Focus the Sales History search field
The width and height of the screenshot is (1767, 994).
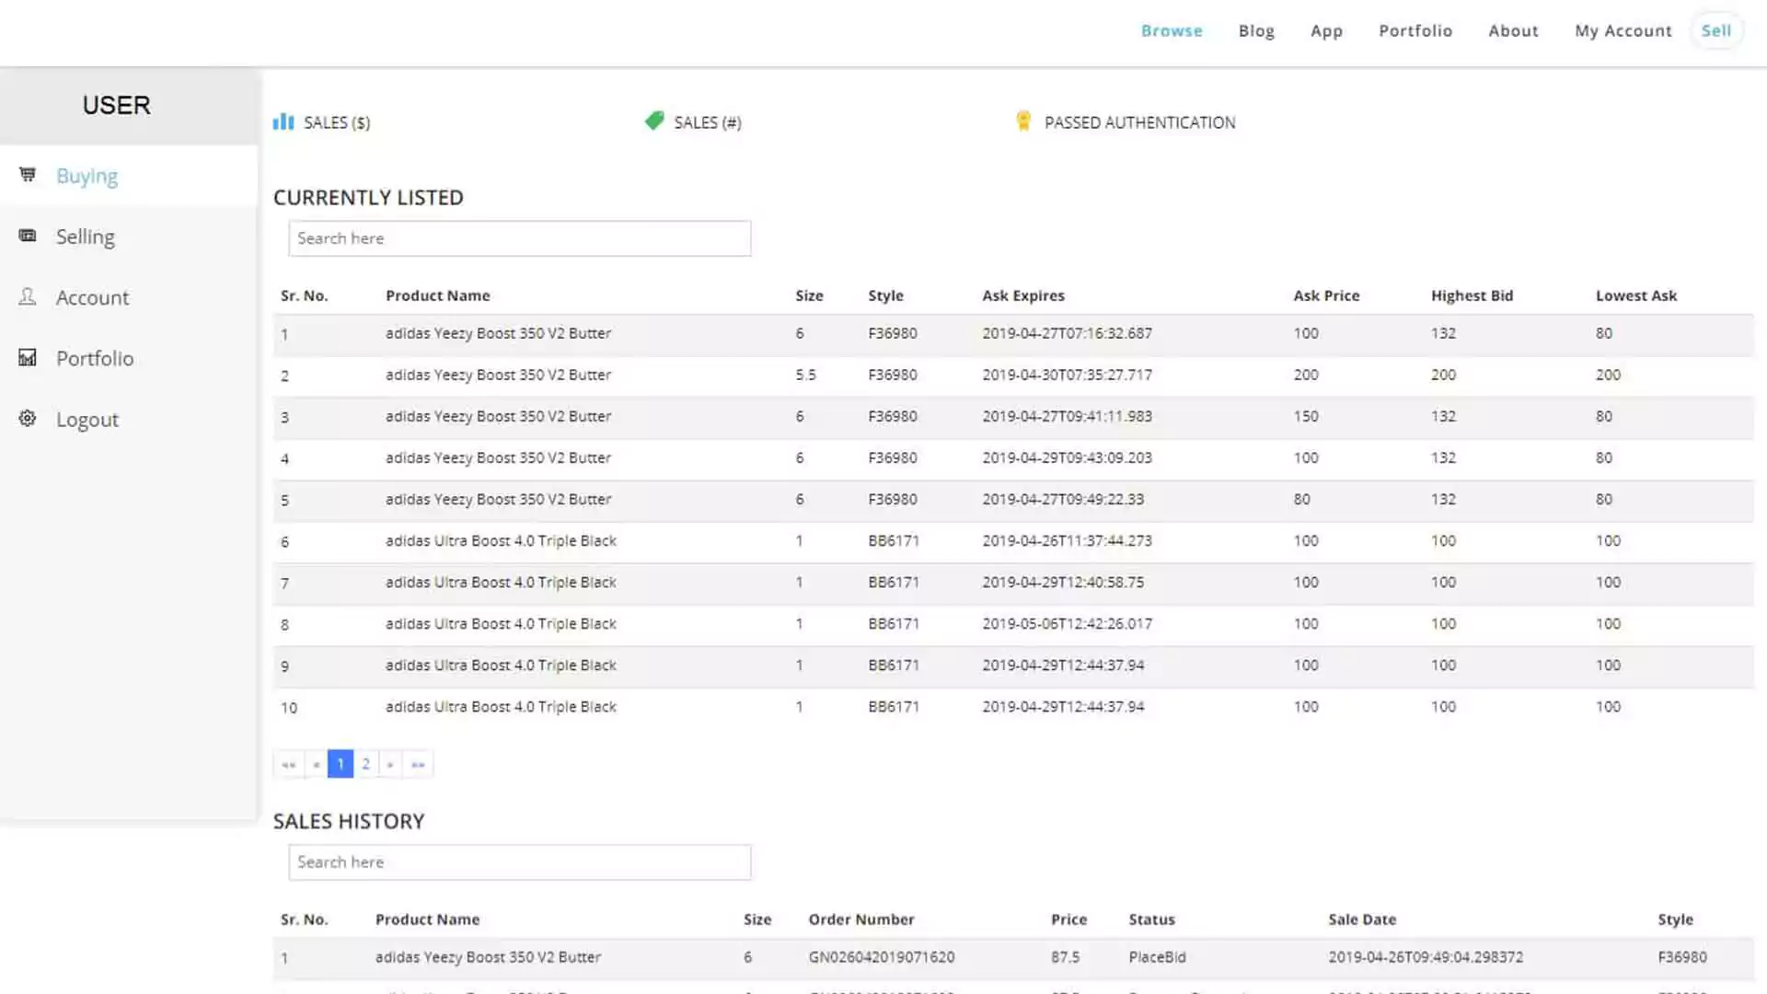pos(519,862)
